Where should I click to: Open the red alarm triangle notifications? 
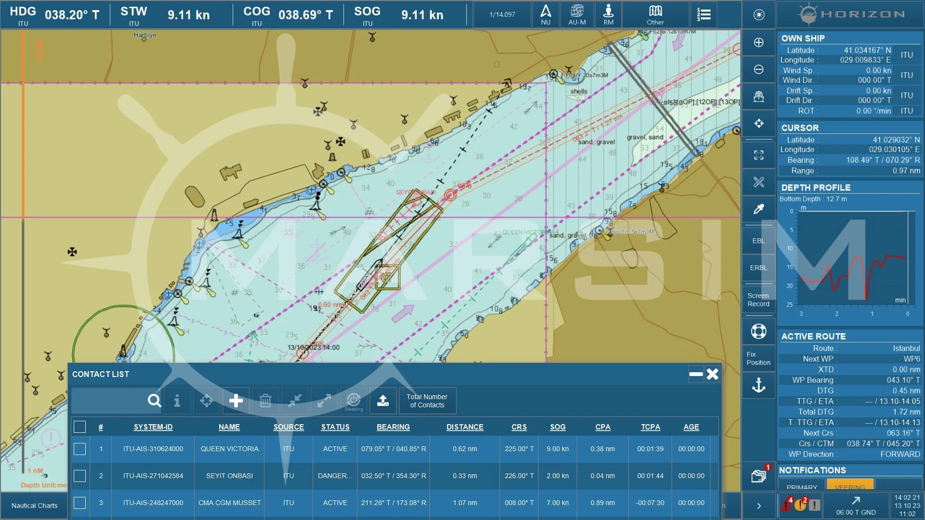point(787,504)
